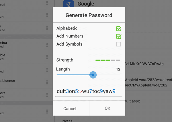
Task: Click the Length slider handle
Action: tap(93, 75)
